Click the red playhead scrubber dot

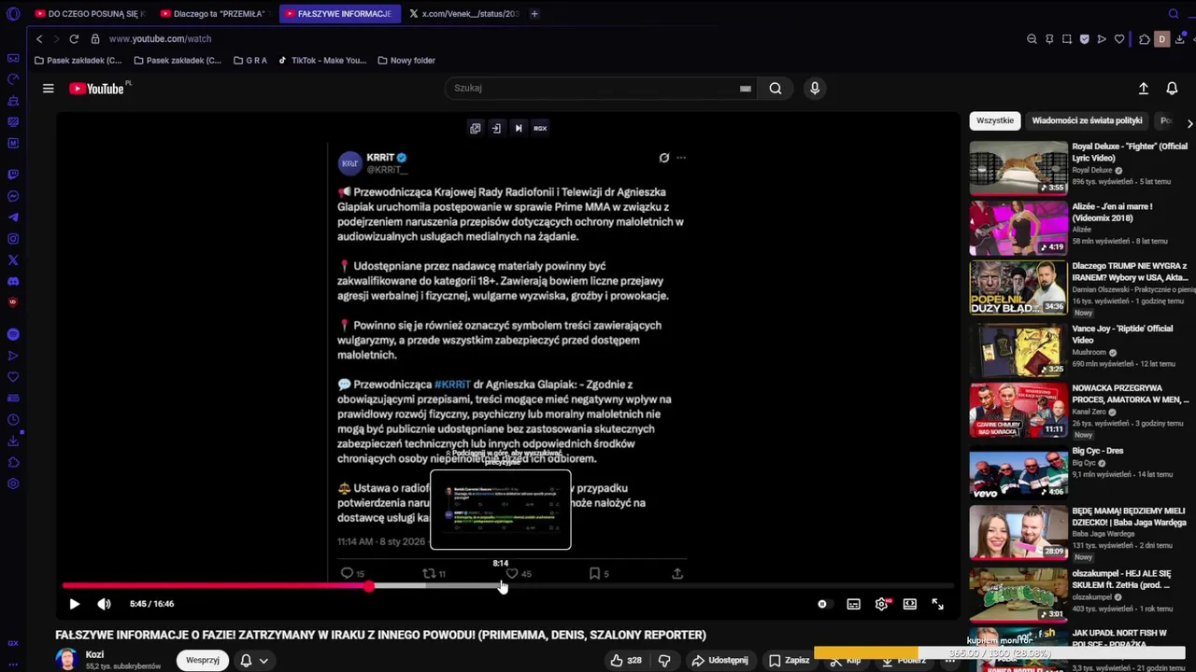[369, 586]
